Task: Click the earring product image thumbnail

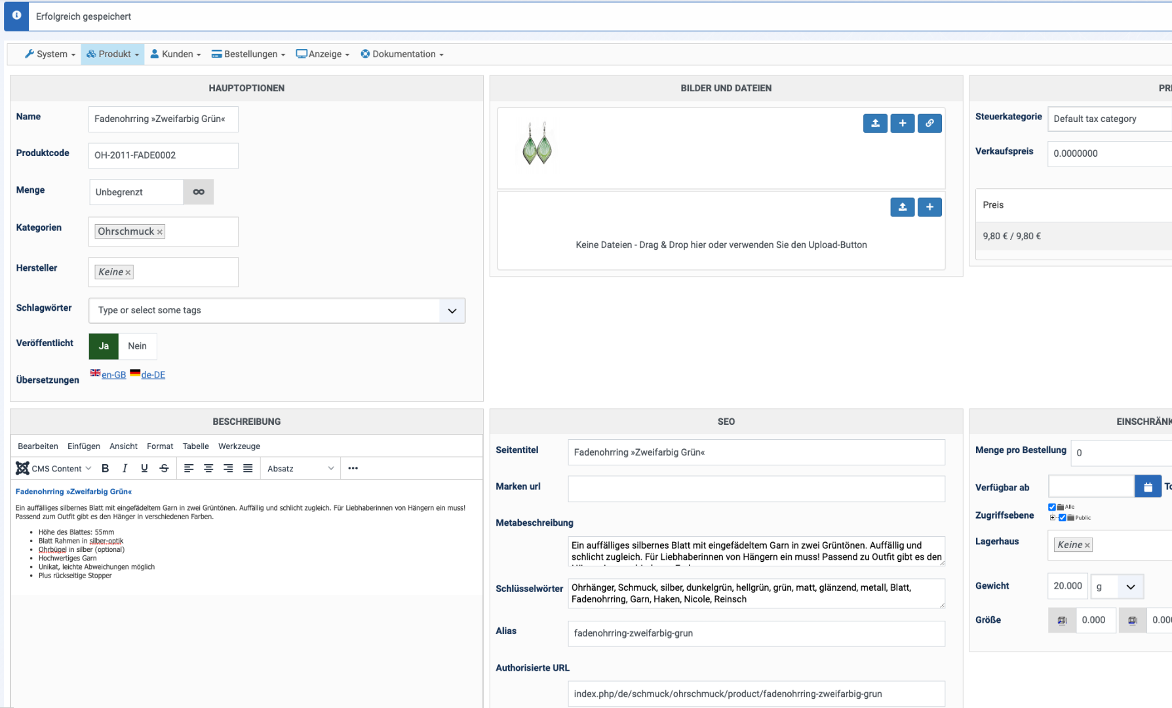Action: coord(537,144)
